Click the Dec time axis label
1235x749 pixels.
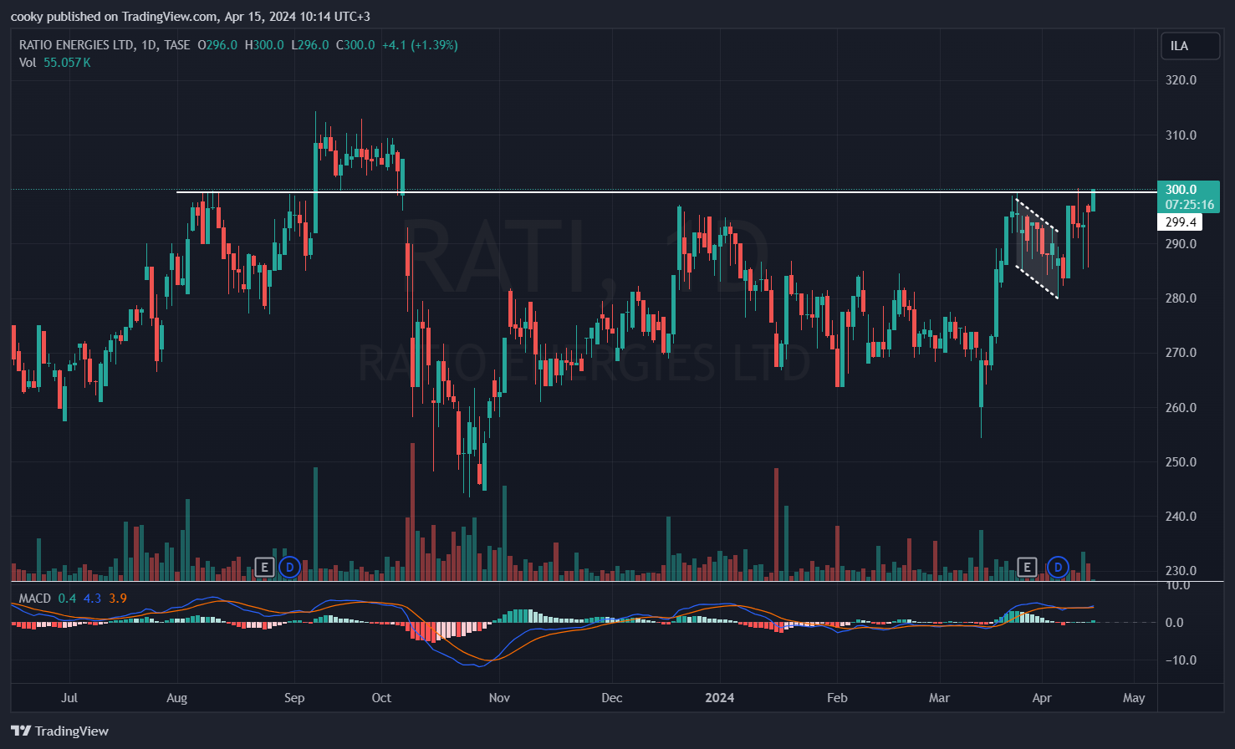tap(612, 698)
